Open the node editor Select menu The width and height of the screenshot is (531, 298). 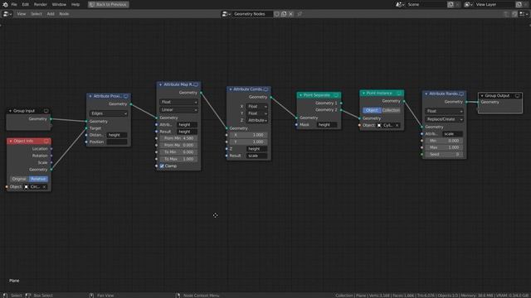37,14
